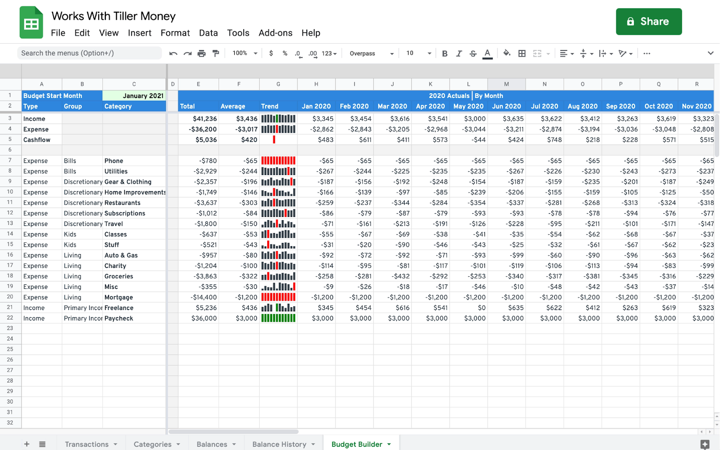721x450 pixels.
Task: Click the redo arrow icon
Action: coord(187,54)
